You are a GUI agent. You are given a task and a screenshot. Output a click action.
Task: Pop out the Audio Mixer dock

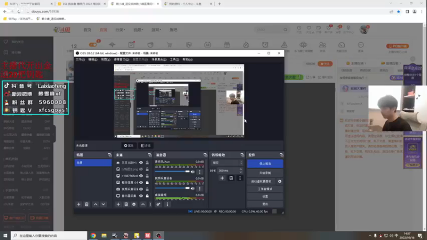(205, 155)
